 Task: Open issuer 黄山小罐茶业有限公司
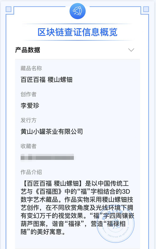coord(52,132)
